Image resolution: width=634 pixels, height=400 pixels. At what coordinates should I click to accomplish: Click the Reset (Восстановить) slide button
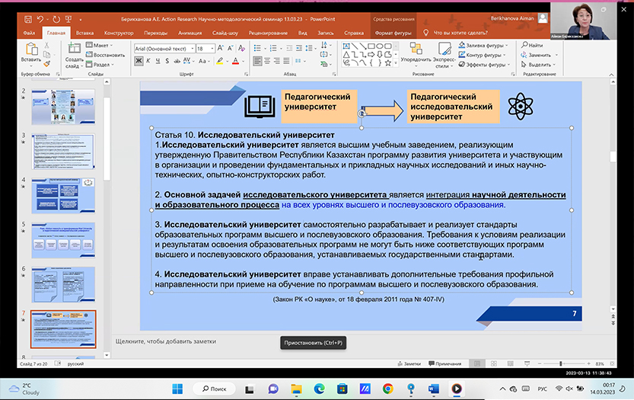coord(106,55)
